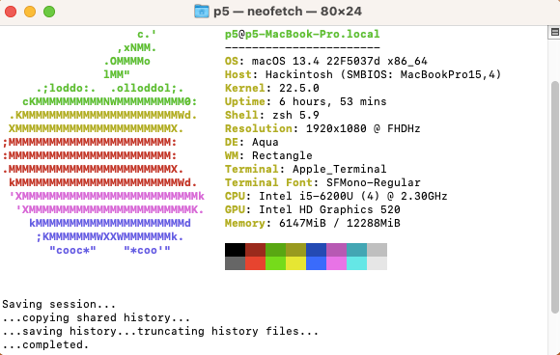Click the vertical scrollbar thumb
The image size is (560, 355).
pos(554,197)
